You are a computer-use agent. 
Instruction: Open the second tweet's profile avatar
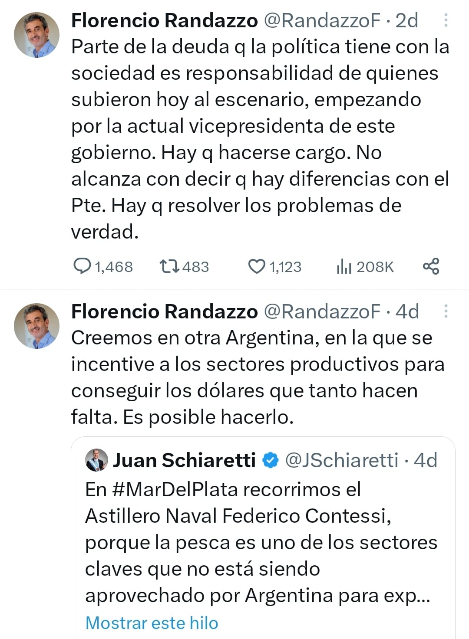(x=36, y=326)
